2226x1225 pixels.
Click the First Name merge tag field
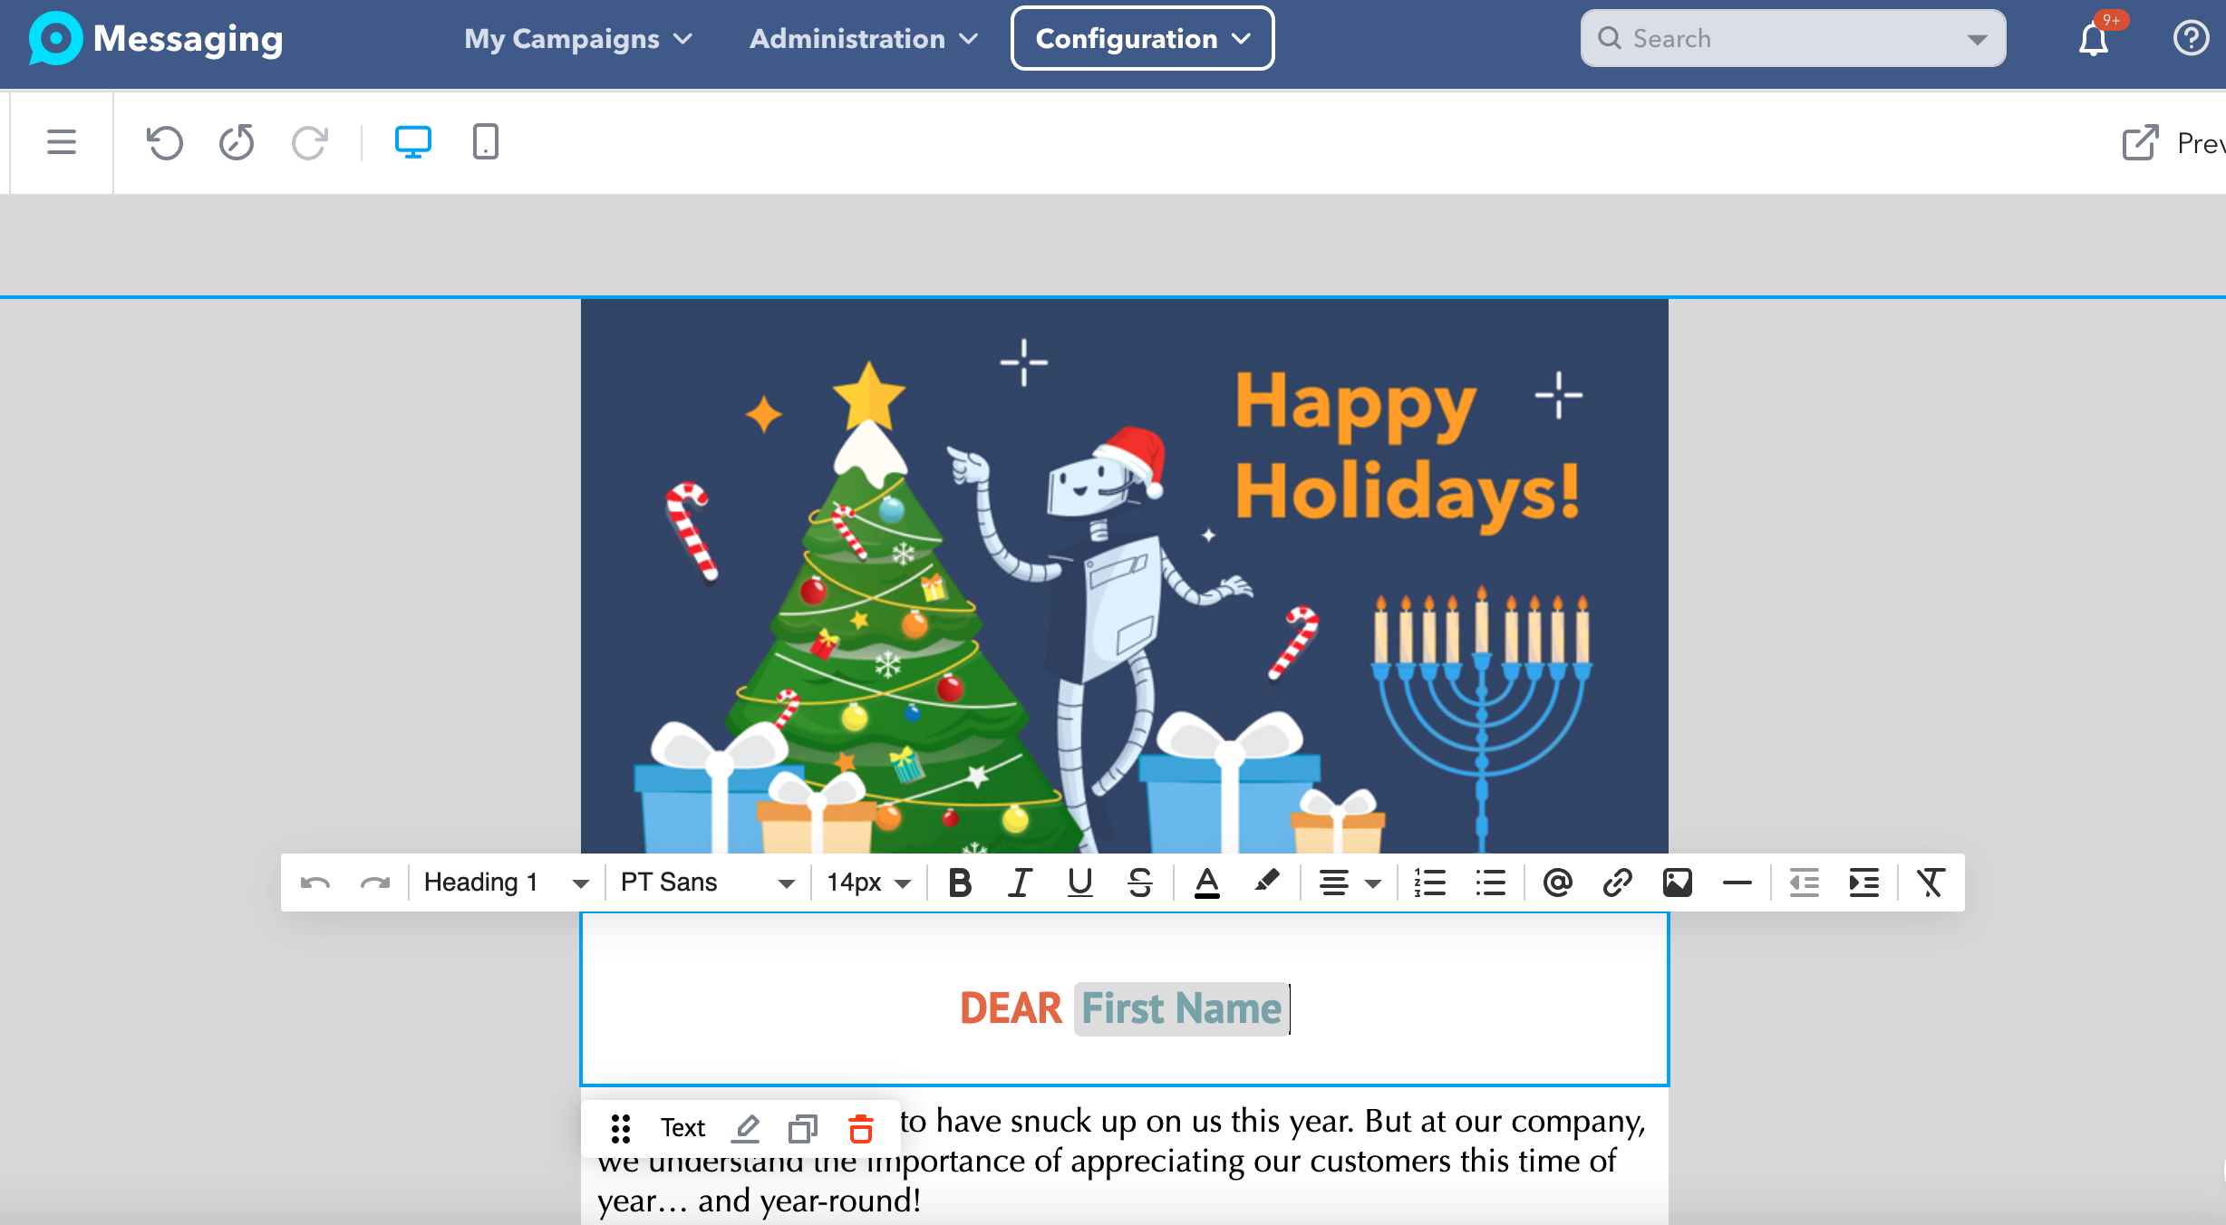pyautogui.click(x=1180, y=1008)
